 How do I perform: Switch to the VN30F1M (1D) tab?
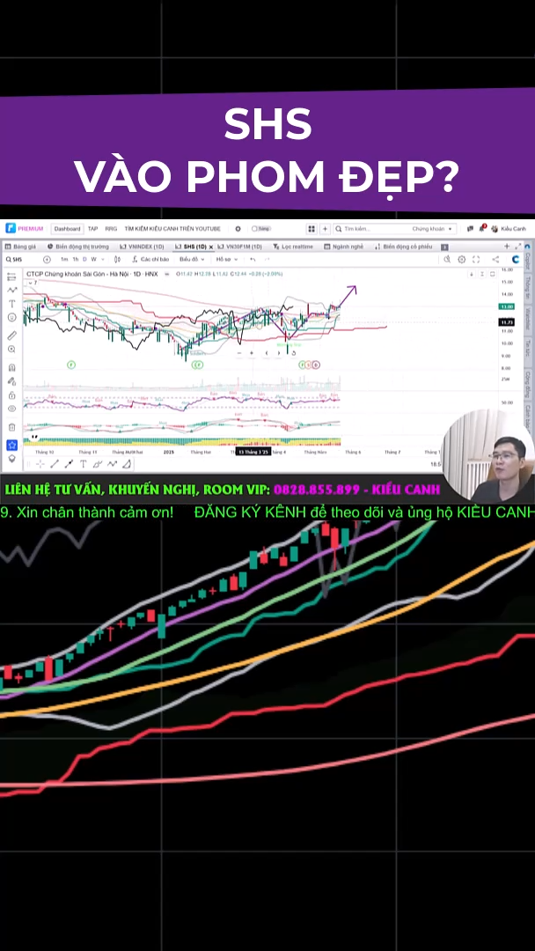tap(239, 247)
